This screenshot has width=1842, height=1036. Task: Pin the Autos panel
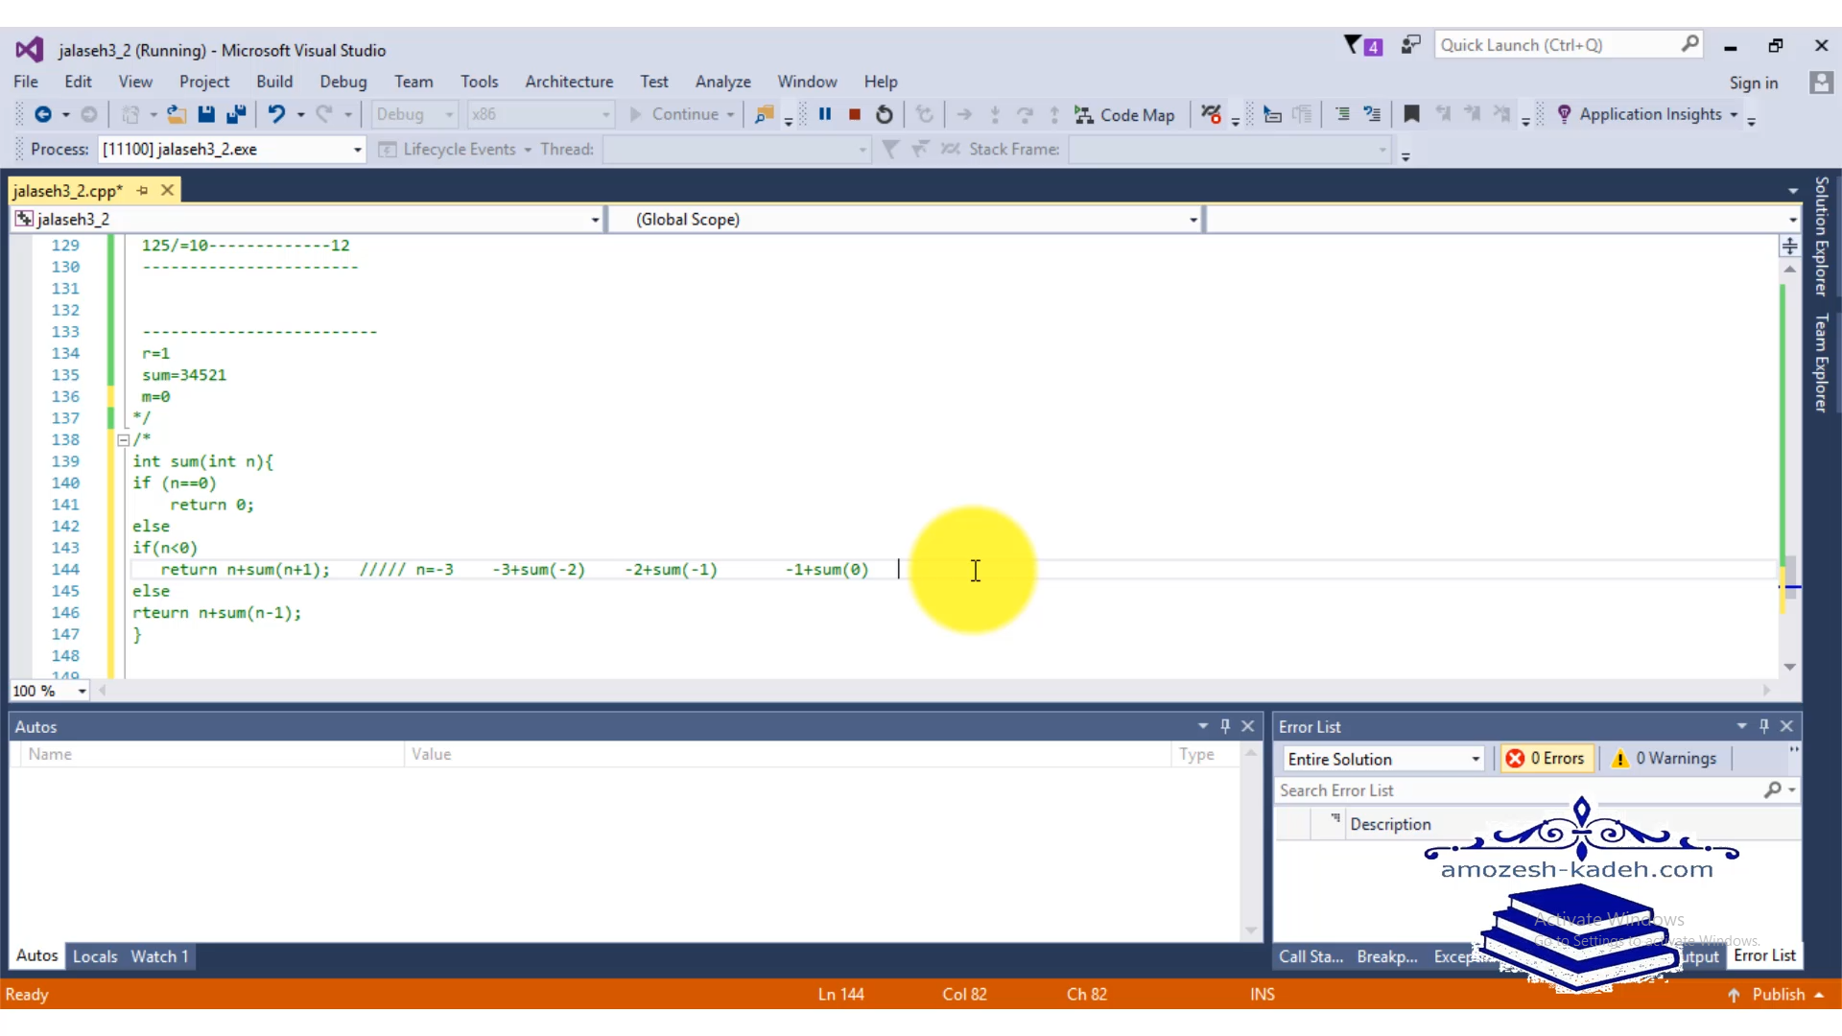click(x=1225, y=726)
